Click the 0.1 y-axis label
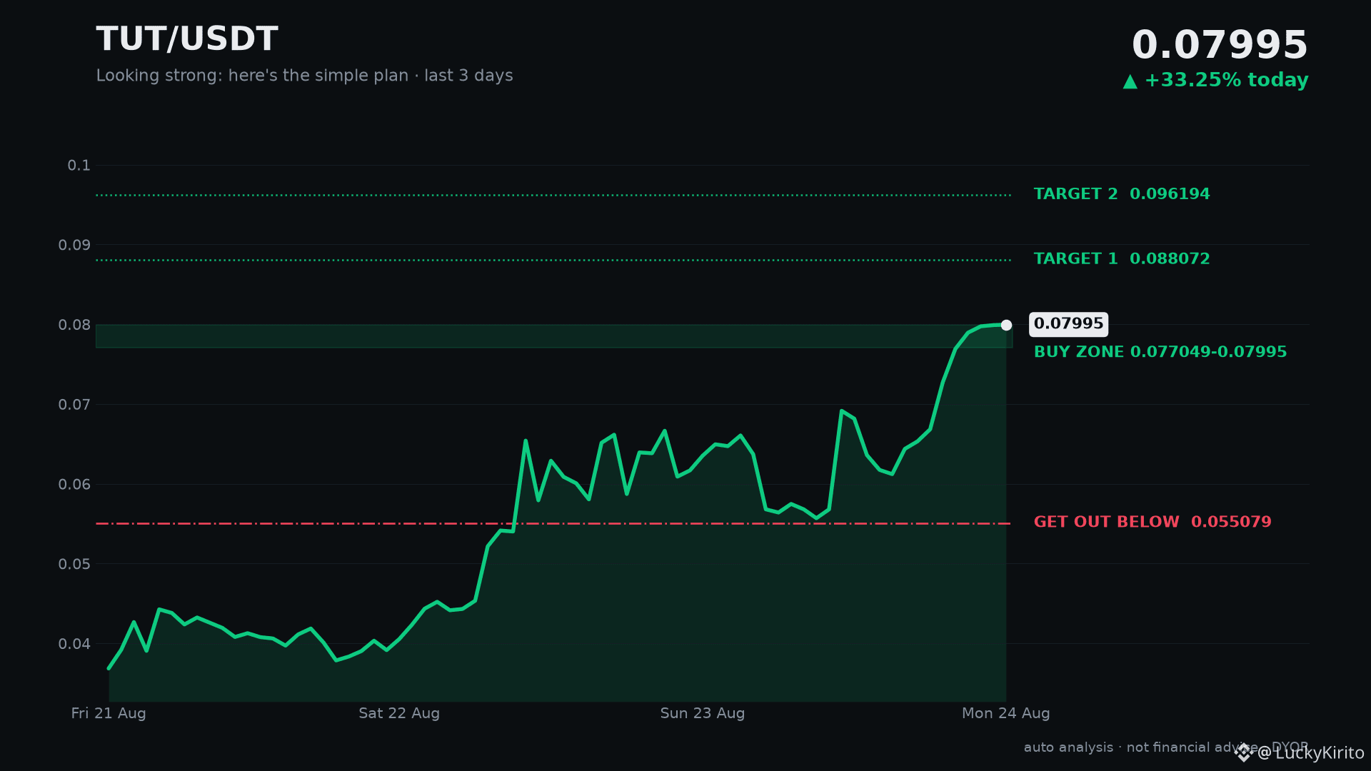The width and height of the screenshot is (1371, 771). [x=79, y=166]
